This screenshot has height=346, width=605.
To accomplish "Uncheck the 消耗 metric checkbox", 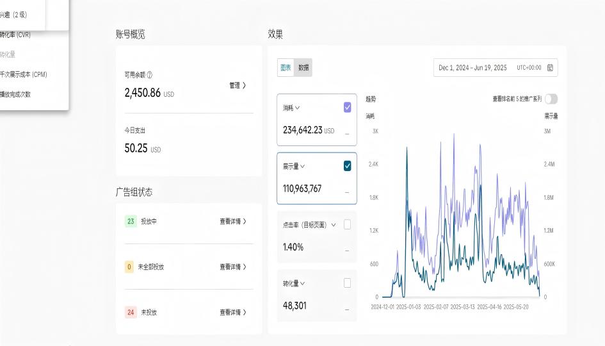I will click(347, 108).
